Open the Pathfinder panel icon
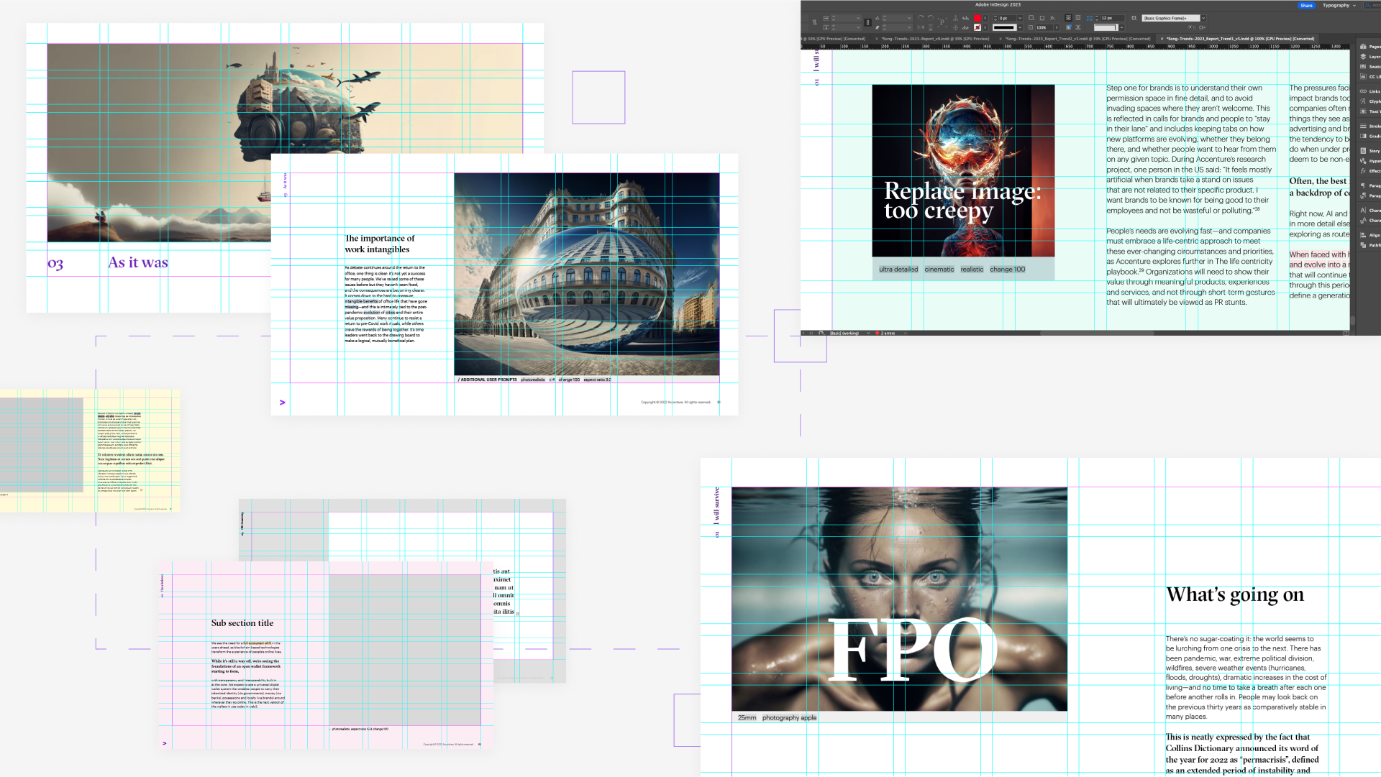Viewport: 1381px width, 777px height. [x=1363, y=245]
